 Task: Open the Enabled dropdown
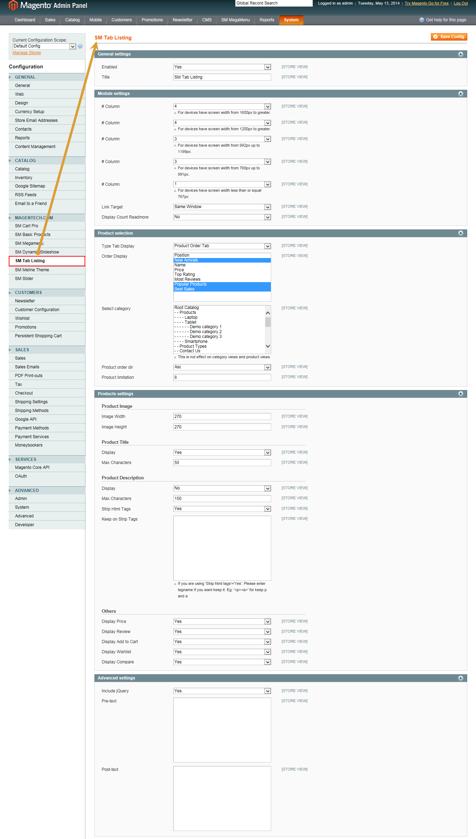pos(222,67)
